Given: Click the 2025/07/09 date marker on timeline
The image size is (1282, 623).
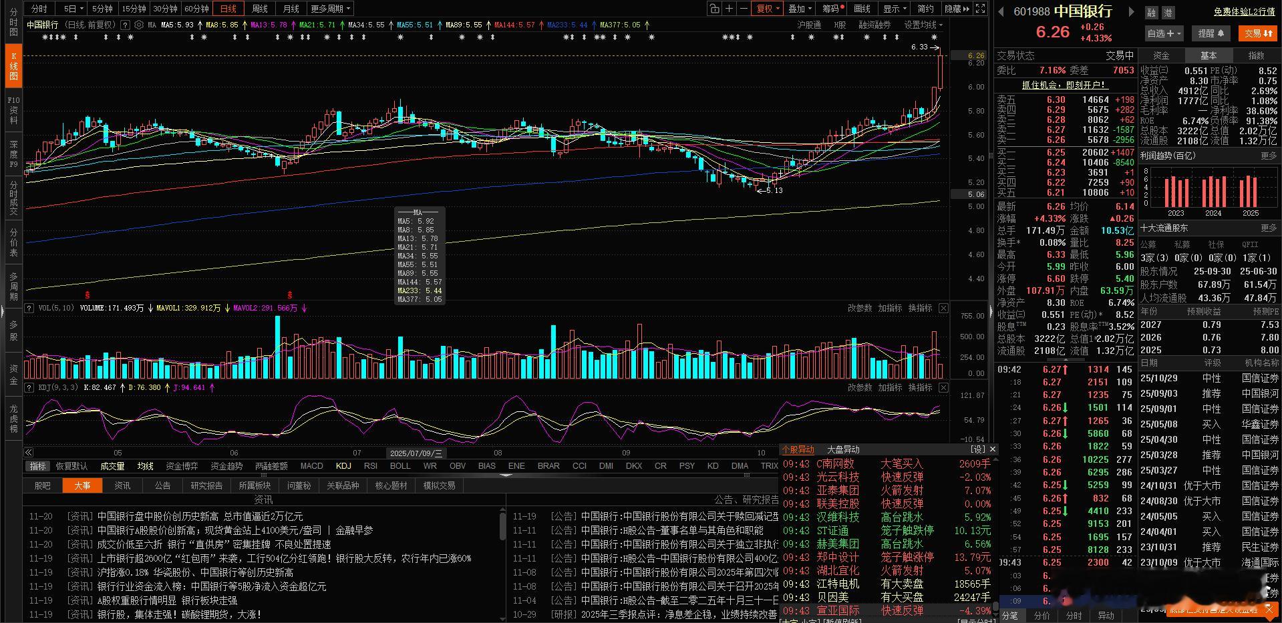Looking at the screenshot, I should (x=416, y=453).
